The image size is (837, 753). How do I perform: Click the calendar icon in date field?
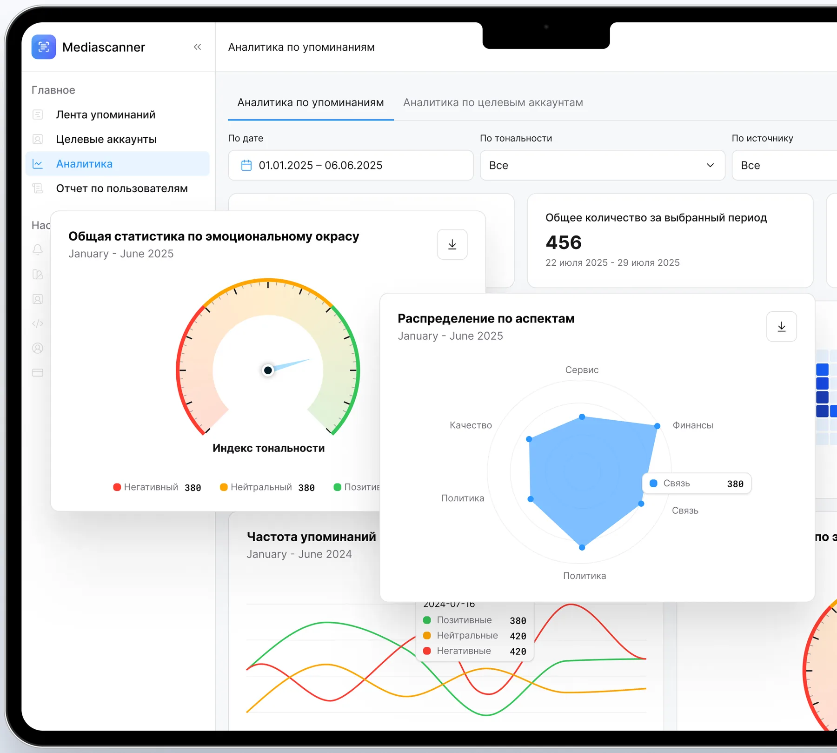(246, 165)
